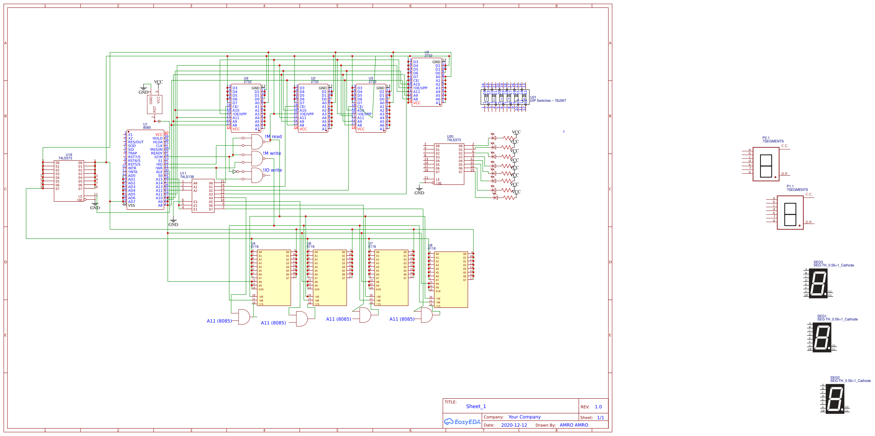The width and height of the screenshot is (875, 436).
Task: Select the U5 2732 EPROM symbol
Action: (427, 82)
